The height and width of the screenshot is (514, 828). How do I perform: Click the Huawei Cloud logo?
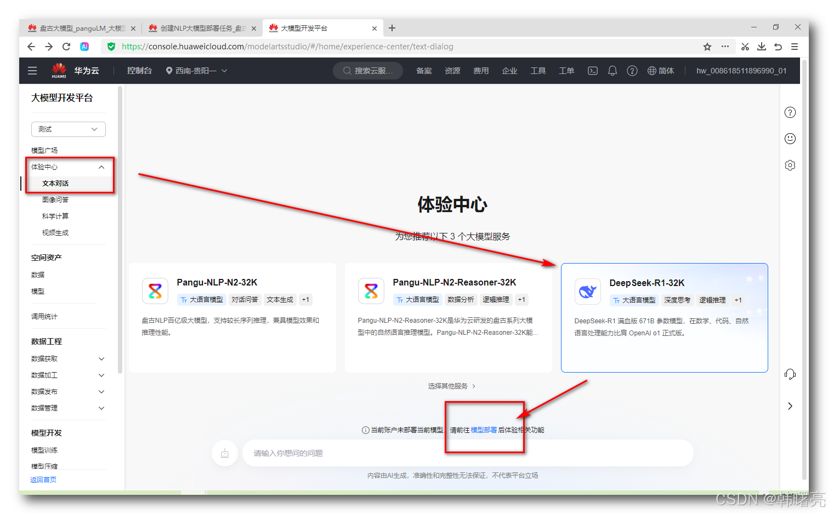[59, 71]
